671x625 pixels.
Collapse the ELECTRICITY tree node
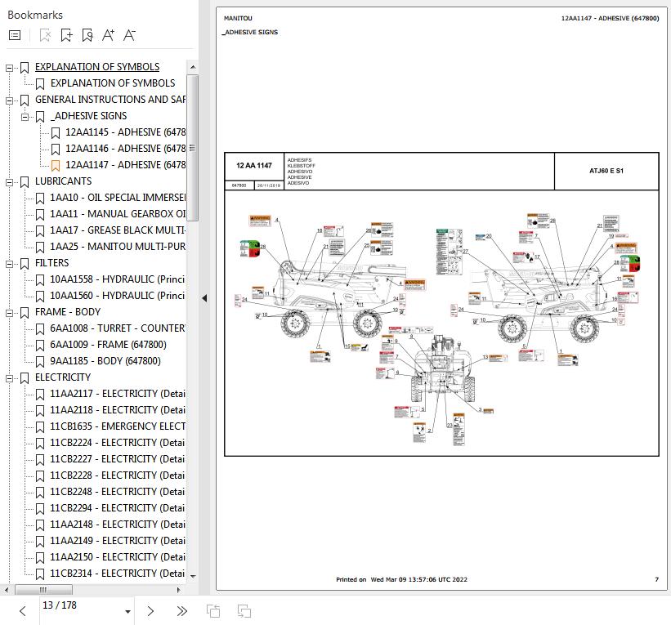9,377
